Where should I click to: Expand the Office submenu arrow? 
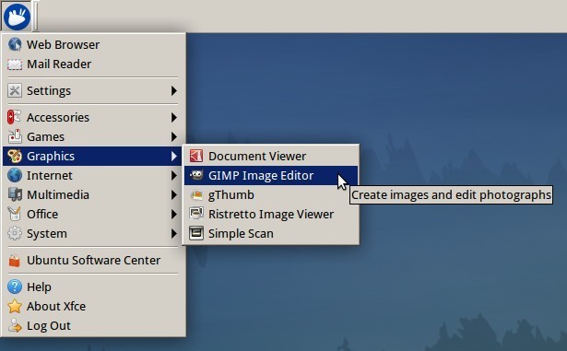174,214
